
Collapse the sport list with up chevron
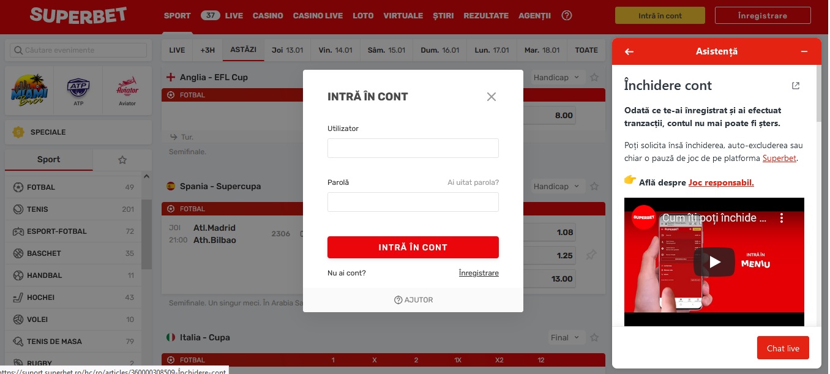(146, 178)
